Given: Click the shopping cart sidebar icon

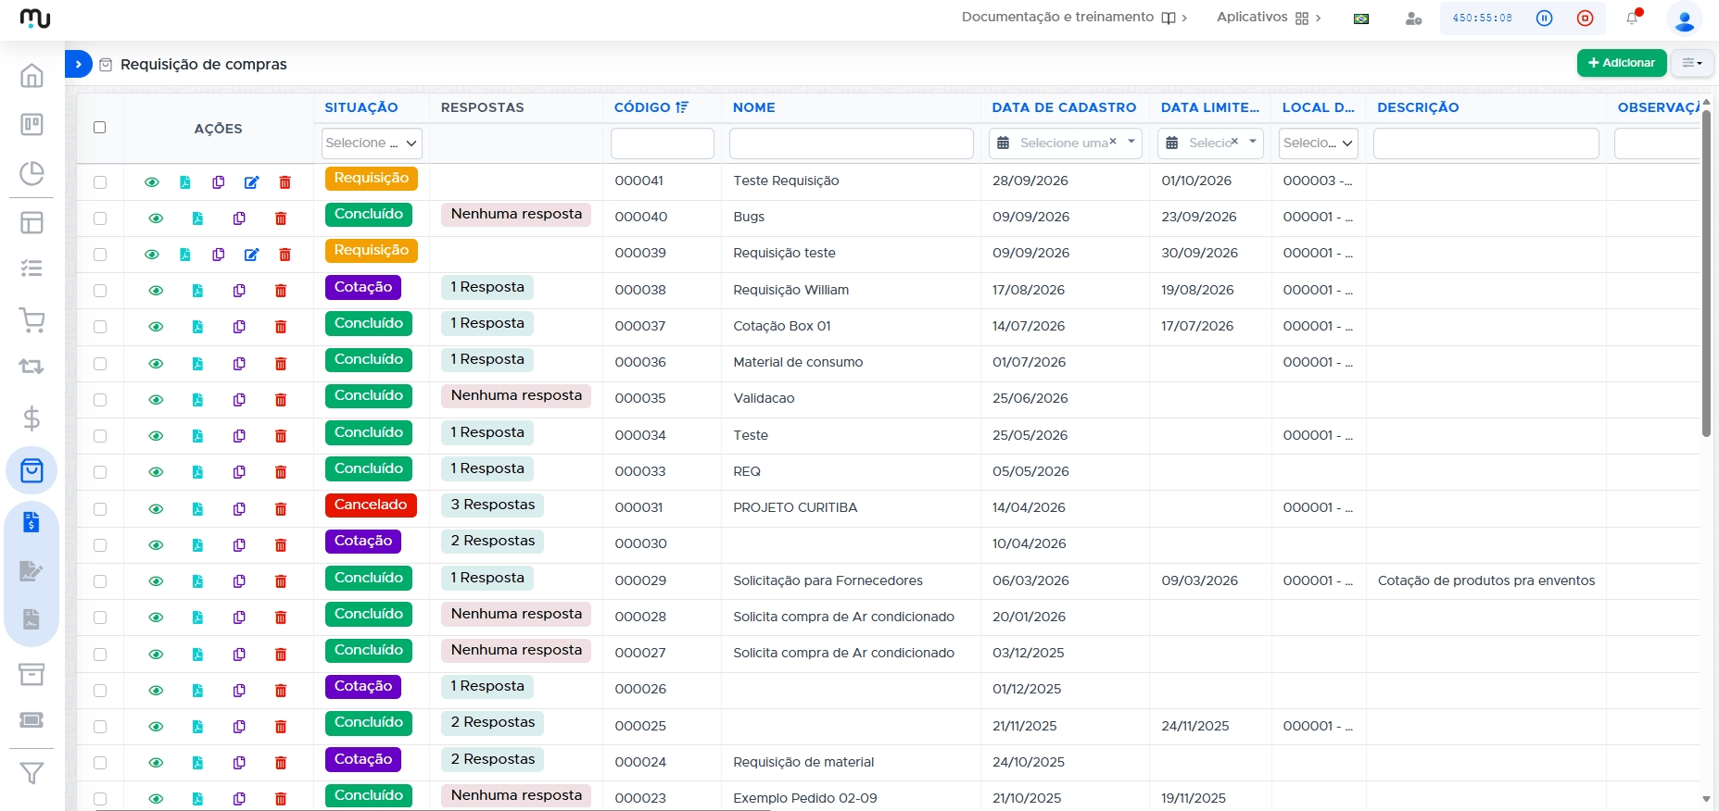Looking at the screenshot, I should pyautogui.click(x=32, y=320).
